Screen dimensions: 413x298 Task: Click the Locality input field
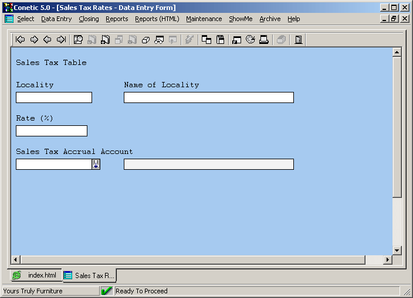tap(54, 98)
